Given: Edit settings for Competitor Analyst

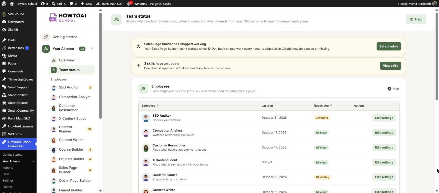Looking at the screenshot, I should pyautogui.click(x=384, y=133).
